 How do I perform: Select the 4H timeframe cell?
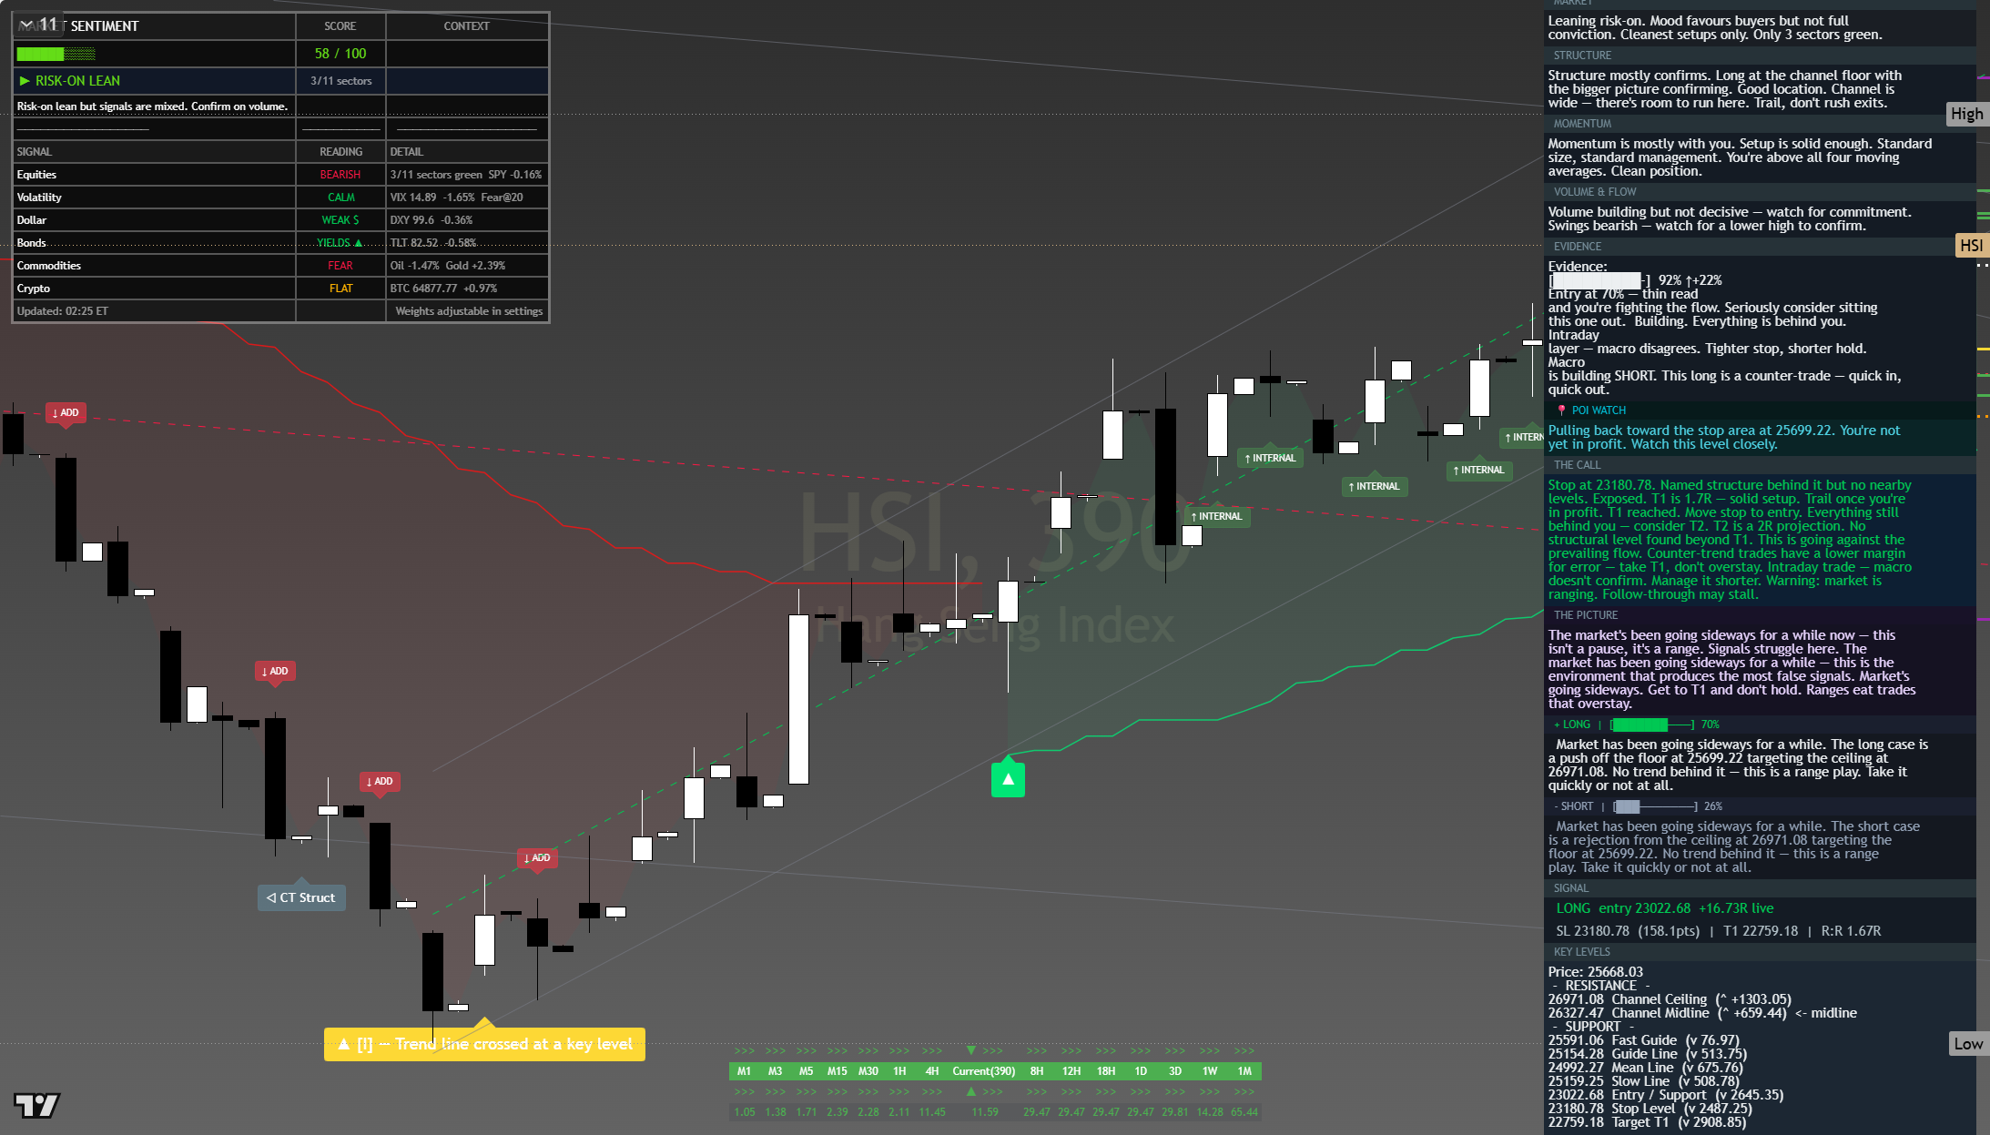(932, 1071)
